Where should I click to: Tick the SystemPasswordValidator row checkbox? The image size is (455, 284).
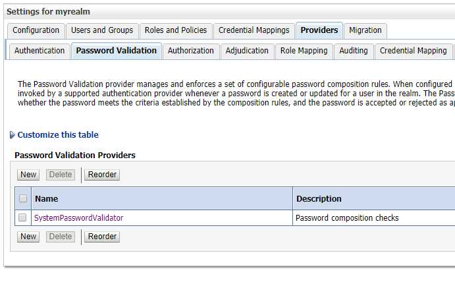click(x=23, y=217)
